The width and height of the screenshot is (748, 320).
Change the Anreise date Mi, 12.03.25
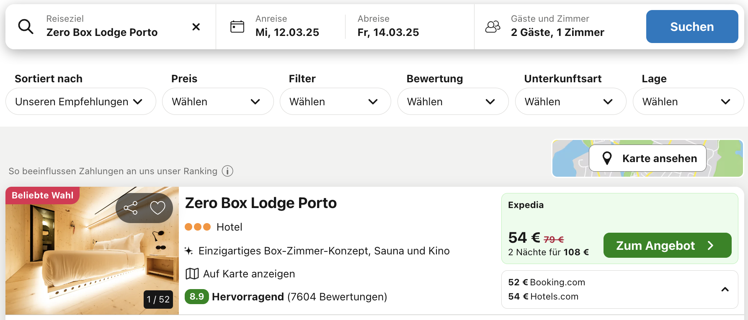pos(287,27)
